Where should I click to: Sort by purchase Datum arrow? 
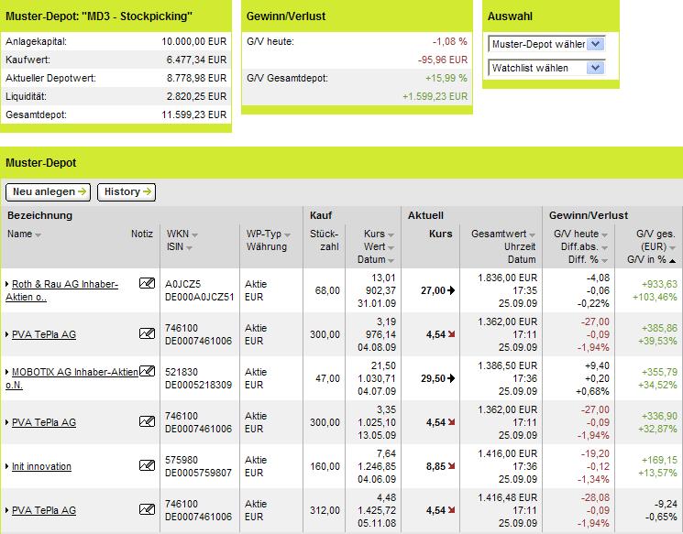pyautogui.click(x=391, y=261)
